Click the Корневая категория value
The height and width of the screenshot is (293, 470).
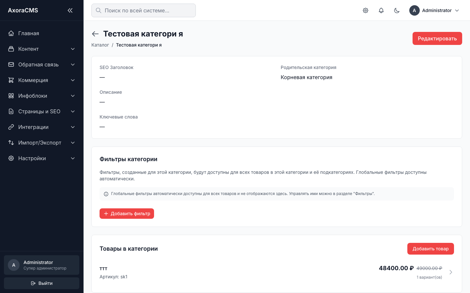pyautogui.click(x=306, y=77)
